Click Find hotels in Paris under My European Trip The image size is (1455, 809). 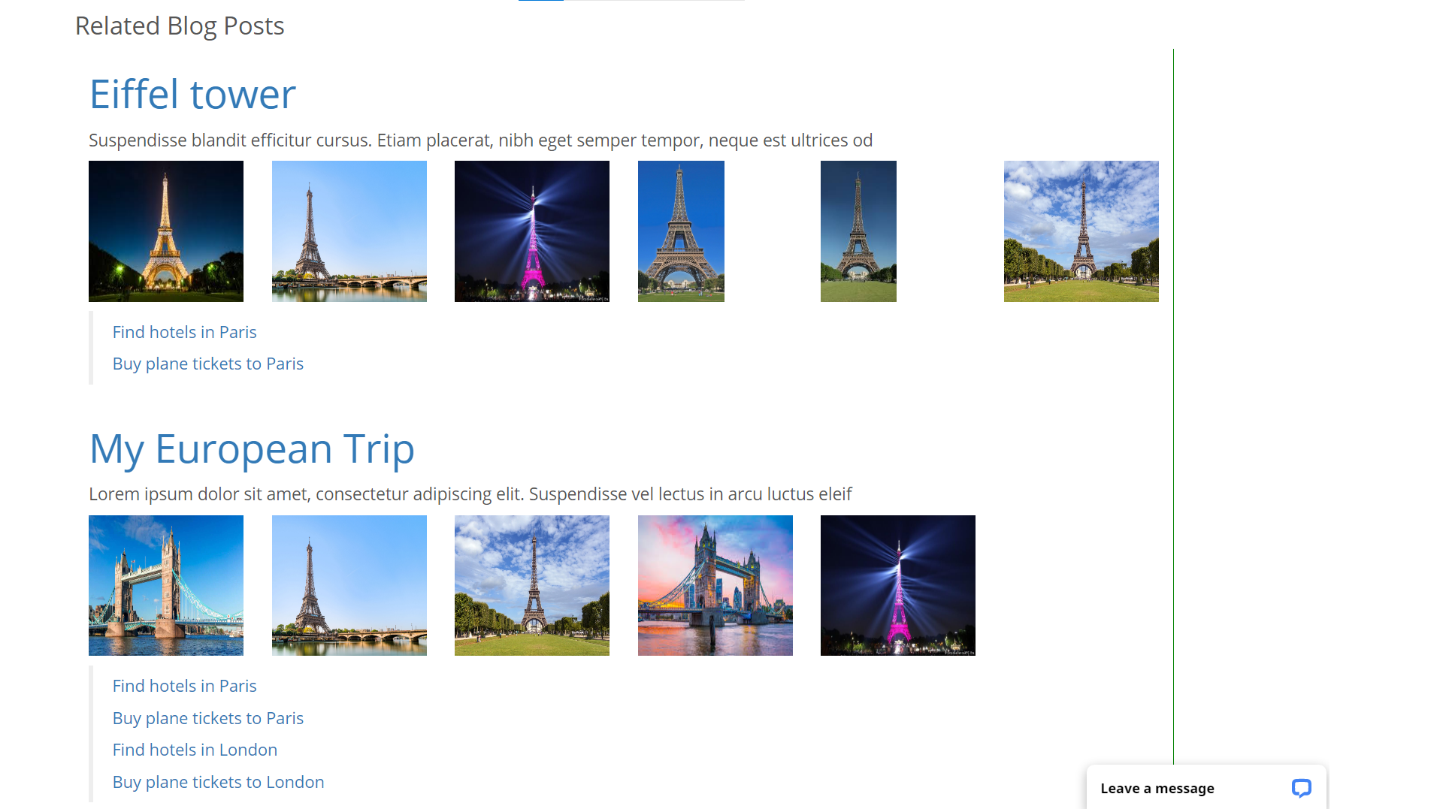tap(184, 685)
